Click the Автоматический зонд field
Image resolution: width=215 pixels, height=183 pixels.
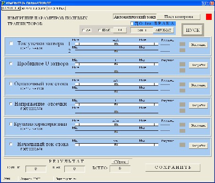135,17
